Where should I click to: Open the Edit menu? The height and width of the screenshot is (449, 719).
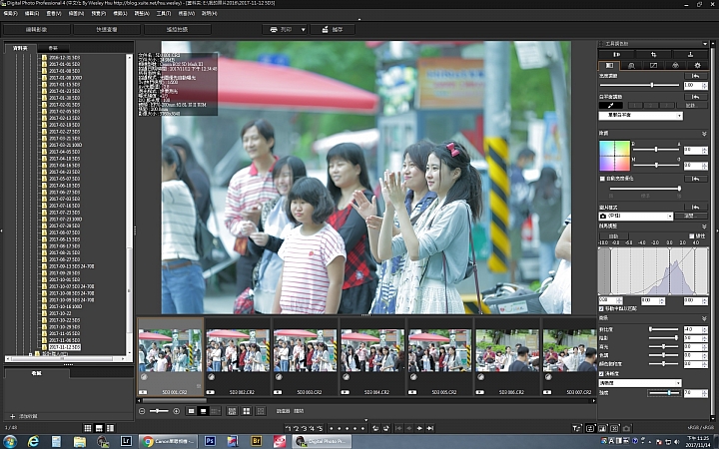pos(32,14)
